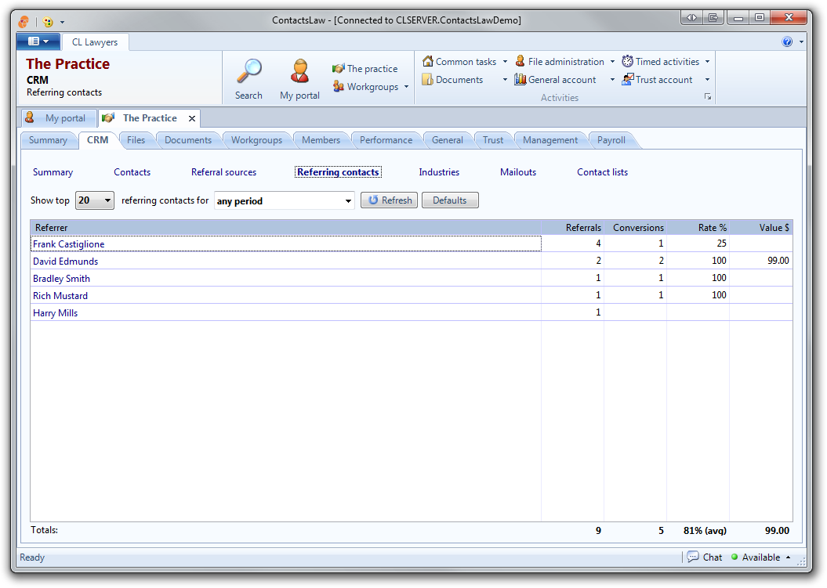This screenshot has height=588, width=827.
Task: Open the quick access toolbar dropdown arrow
Action: tap(62, 22)
